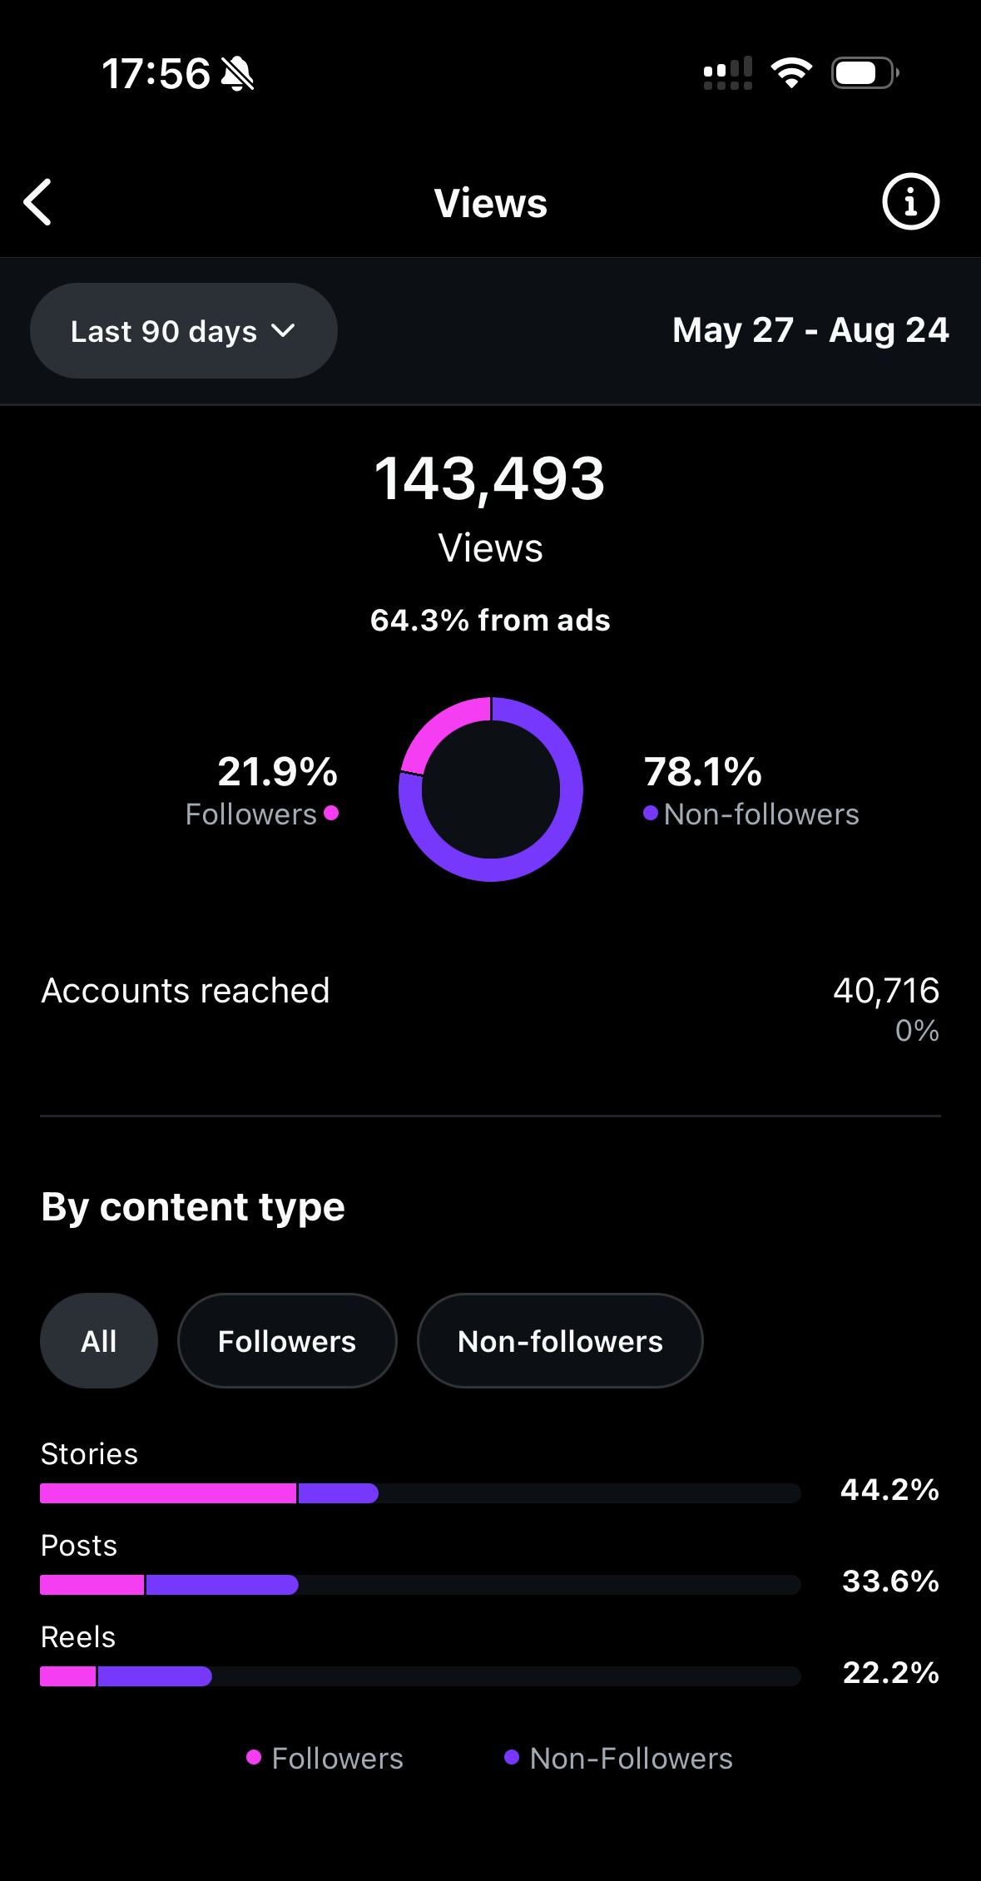Open the Last 90 days dropdown
The height and width of the screenshot is (1881, 981).
pos(183,331)
